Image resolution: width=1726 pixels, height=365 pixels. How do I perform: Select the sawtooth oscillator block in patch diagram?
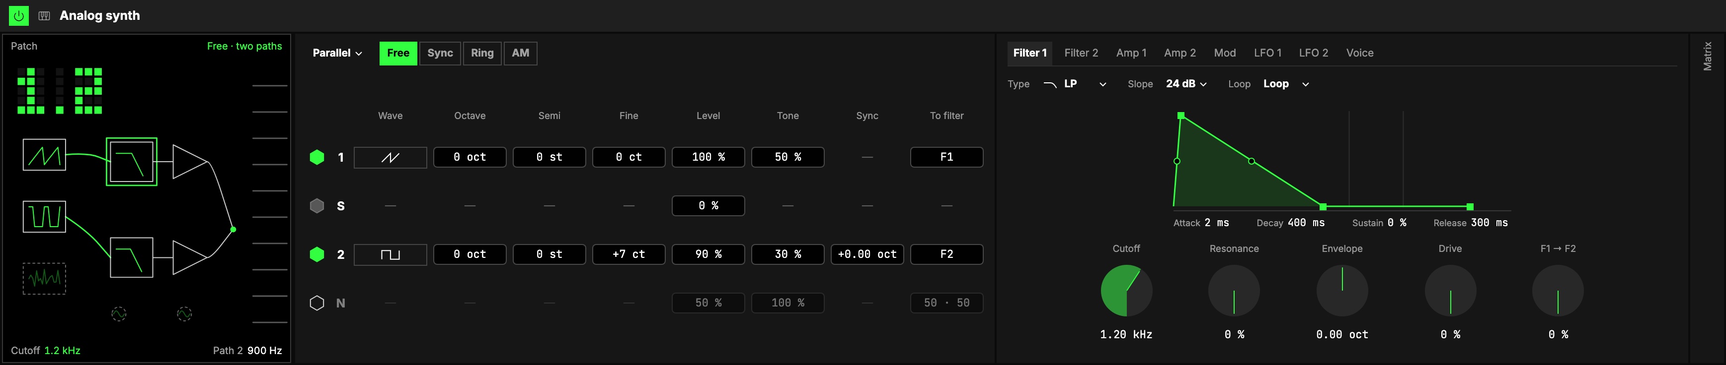pos(44,155)
